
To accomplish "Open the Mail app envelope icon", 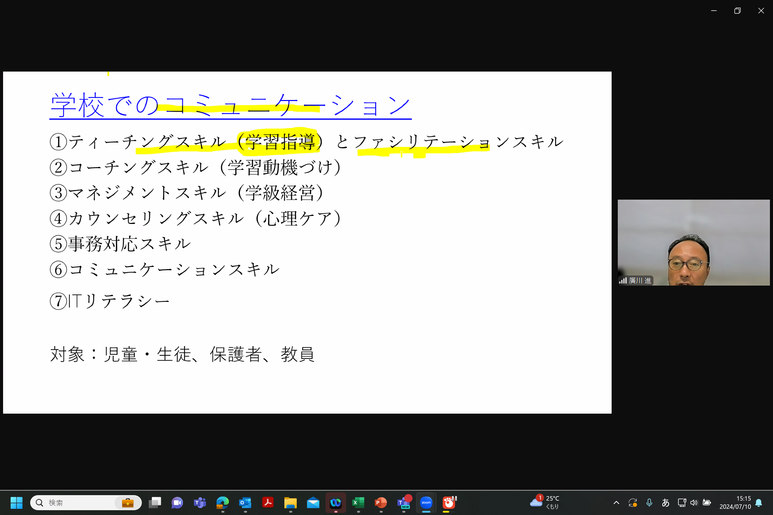I will tap(313, 503).
